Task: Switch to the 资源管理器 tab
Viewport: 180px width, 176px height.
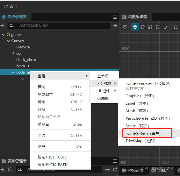Action: [x=15, y=161]
